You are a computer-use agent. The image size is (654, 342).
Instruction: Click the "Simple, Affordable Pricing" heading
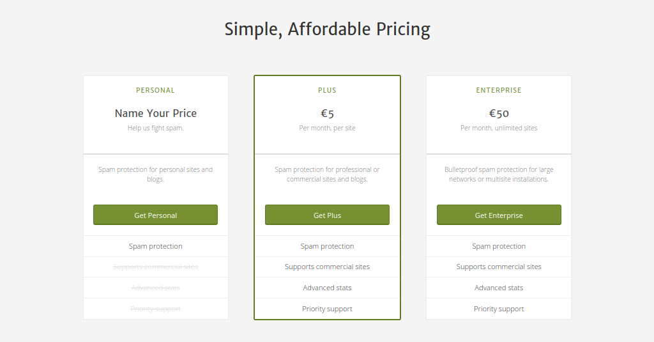[x=327, y=29]
